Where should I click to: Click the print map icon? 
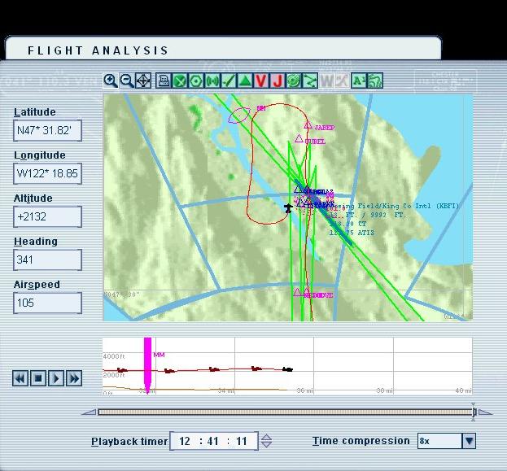164,81
